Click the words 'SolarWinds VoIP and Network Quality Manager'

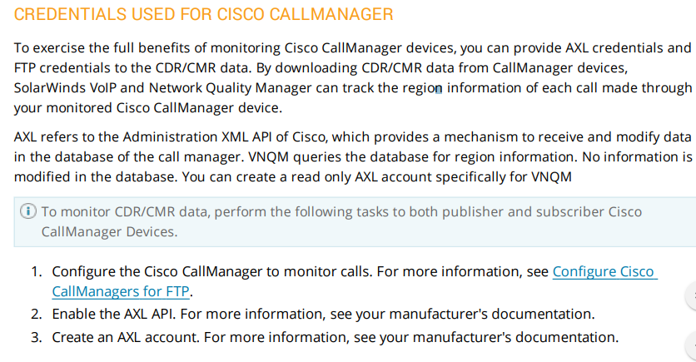click(x=162, y=88)
